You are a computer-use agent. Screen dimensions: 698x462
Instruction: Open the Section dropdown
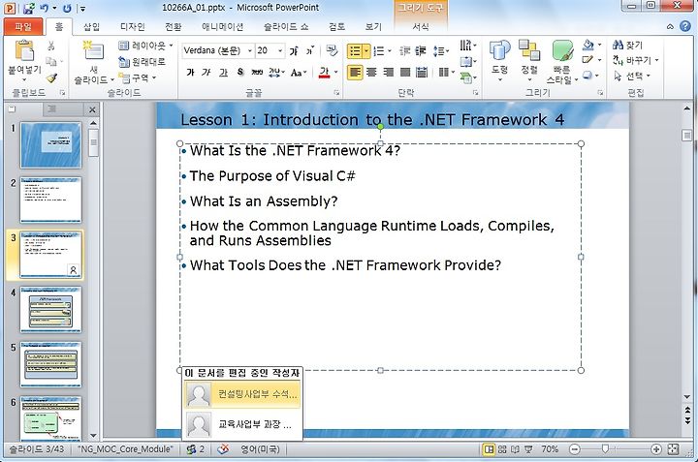tap(138, 78)
